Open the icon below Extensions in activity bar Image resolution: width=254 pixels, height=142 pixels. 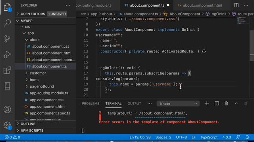point(7,86)
